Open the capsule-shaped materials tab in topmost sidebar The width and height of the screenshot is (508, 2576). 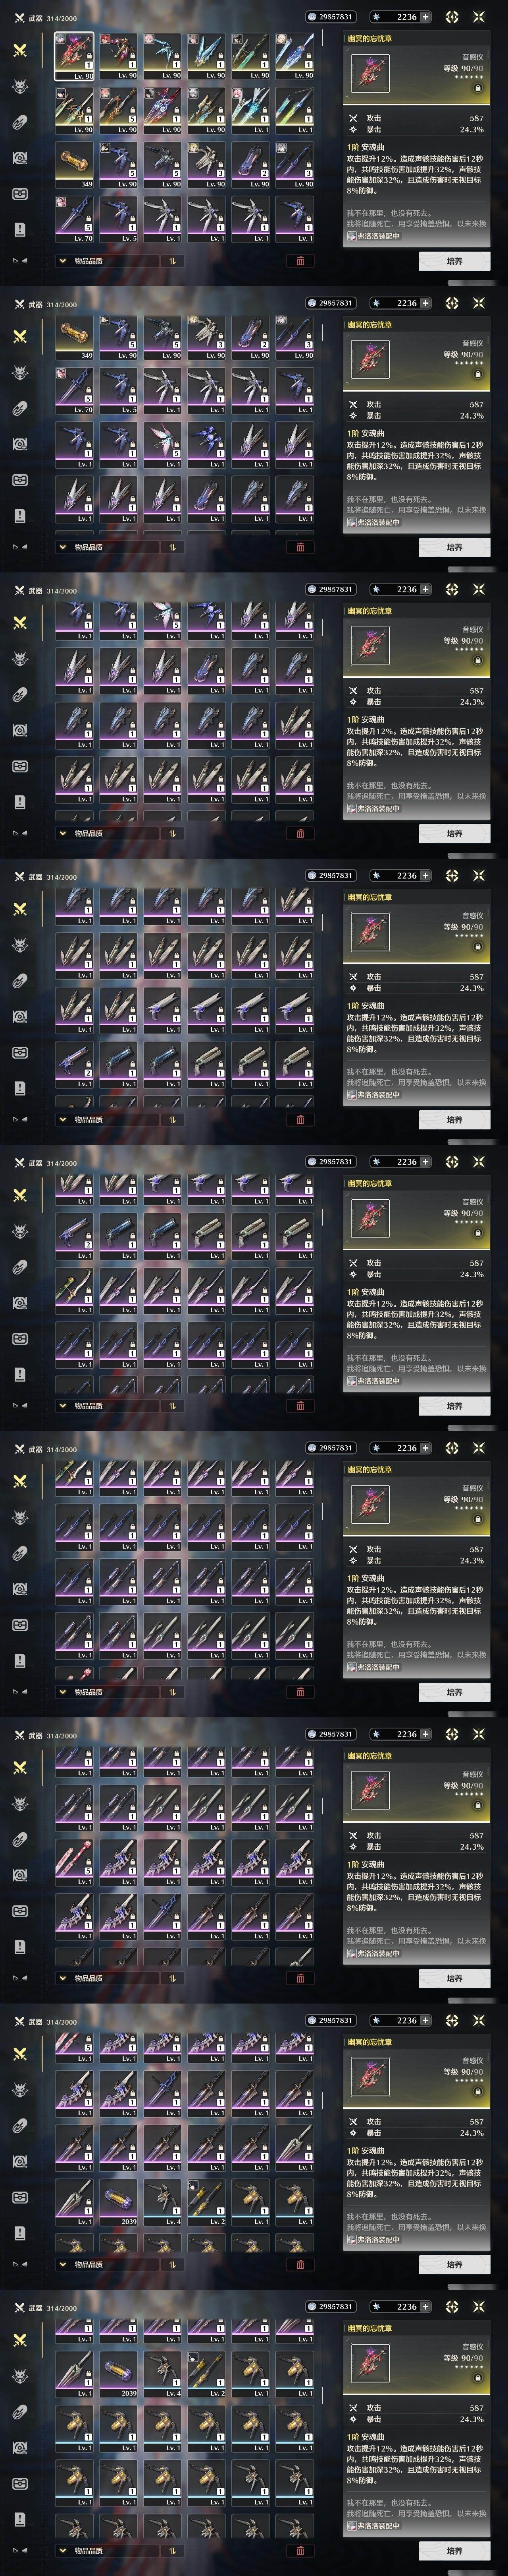pos(19,122)
